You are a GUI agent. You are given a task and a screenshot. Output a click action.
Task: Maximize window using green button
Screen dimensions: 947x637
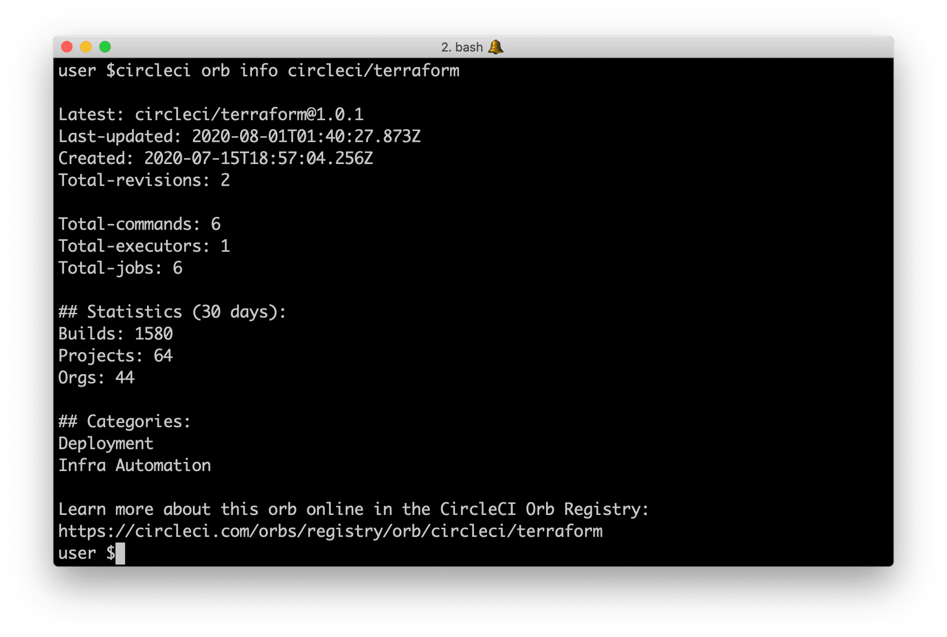[x=105, y=47]
